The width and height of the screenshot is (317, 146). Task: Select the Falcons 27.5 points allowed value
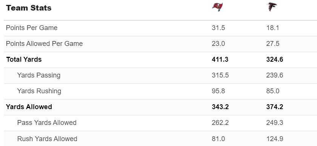[273, 44]
